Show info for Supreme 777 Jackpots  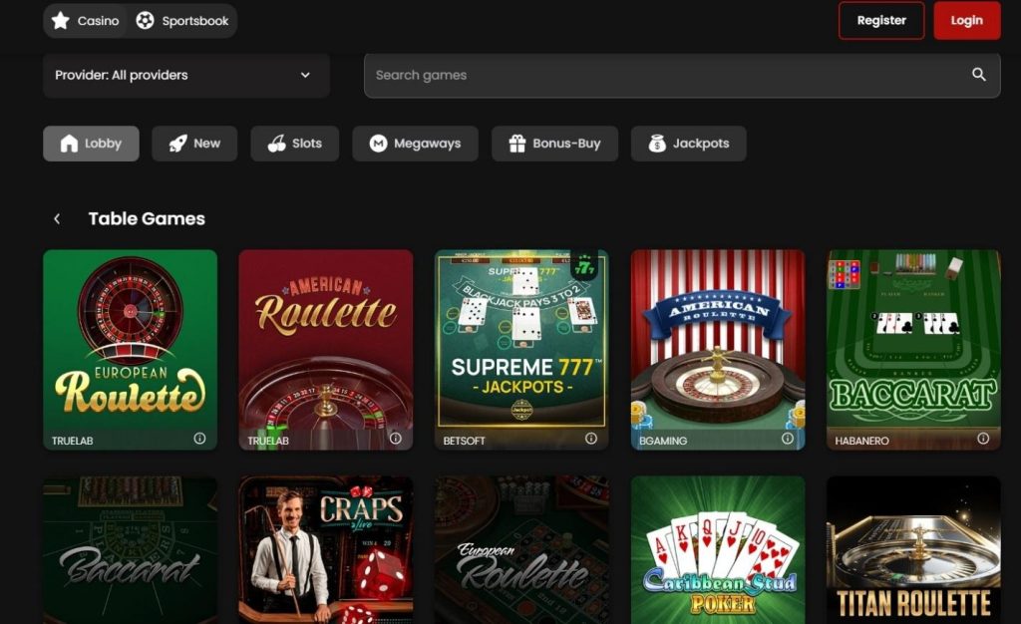[591, 439]
